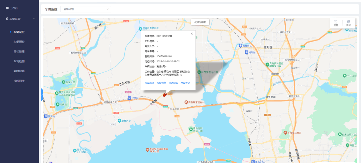Viewport: 361px width, 163px height.
Task: Click terminal number 15670019146
Action: pyautogui.click(x=164, y=56)
